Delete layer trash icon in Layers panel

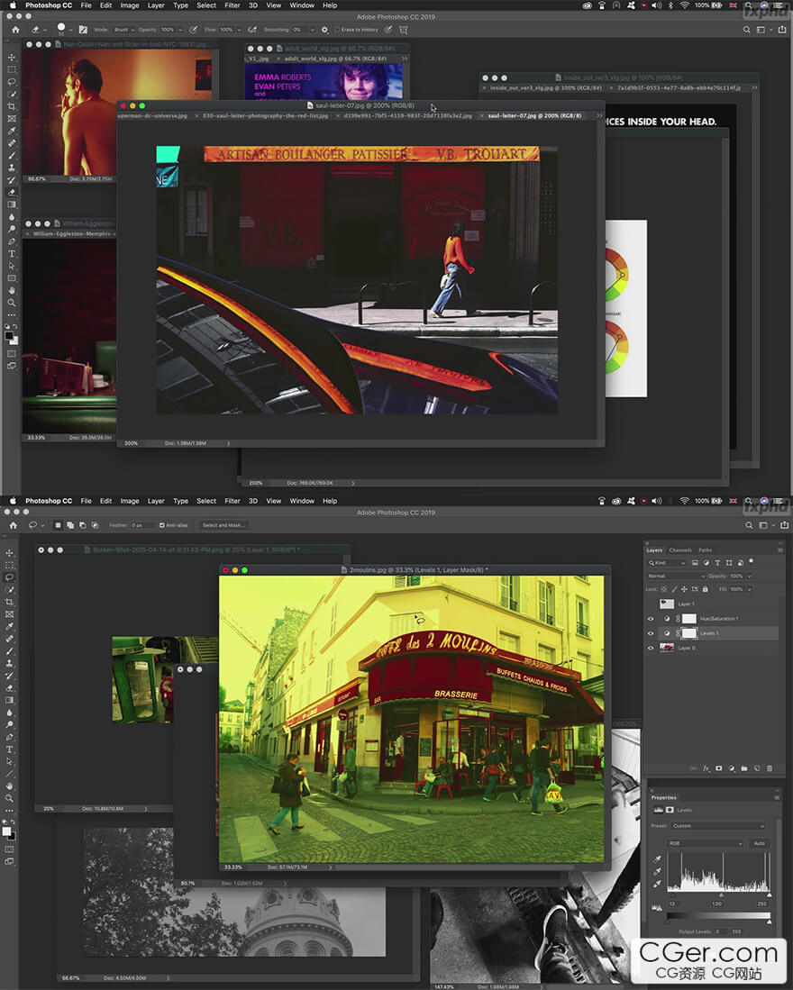[770, 768]
